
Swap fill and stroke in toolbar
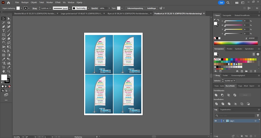pyautogui.click(x=10, y=76)
